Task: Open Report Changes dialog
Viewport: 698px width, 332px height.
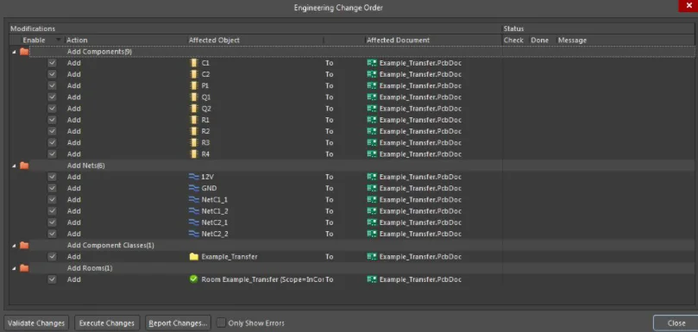Action: coord(179,323)
